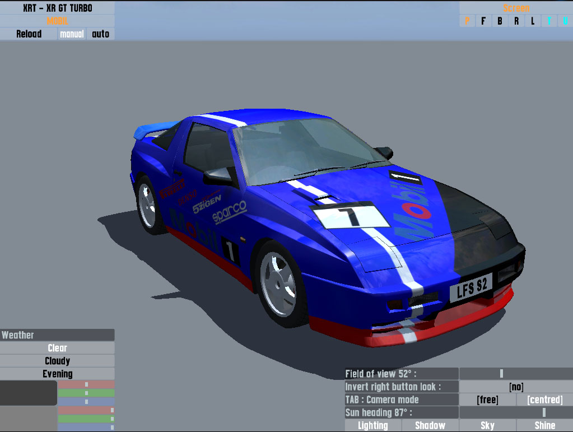The width and height of the screenshot is (573, 432).
Task: Select the manual reload mode
Action: [x=72, y=34]
